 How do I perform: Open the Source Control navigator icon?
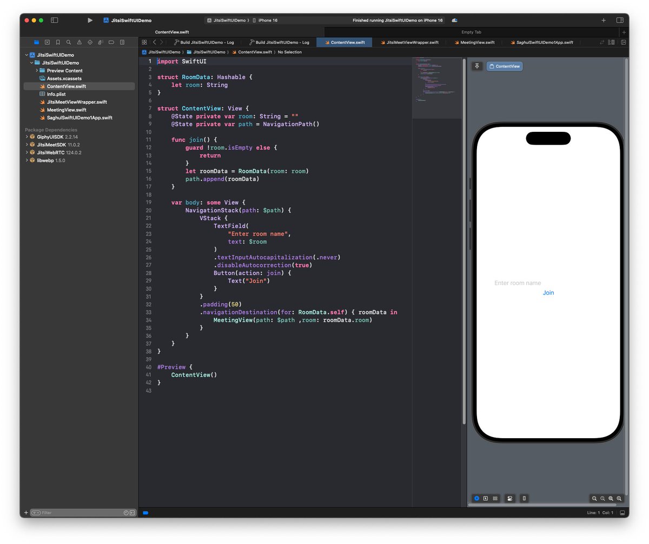click(47, 42)
